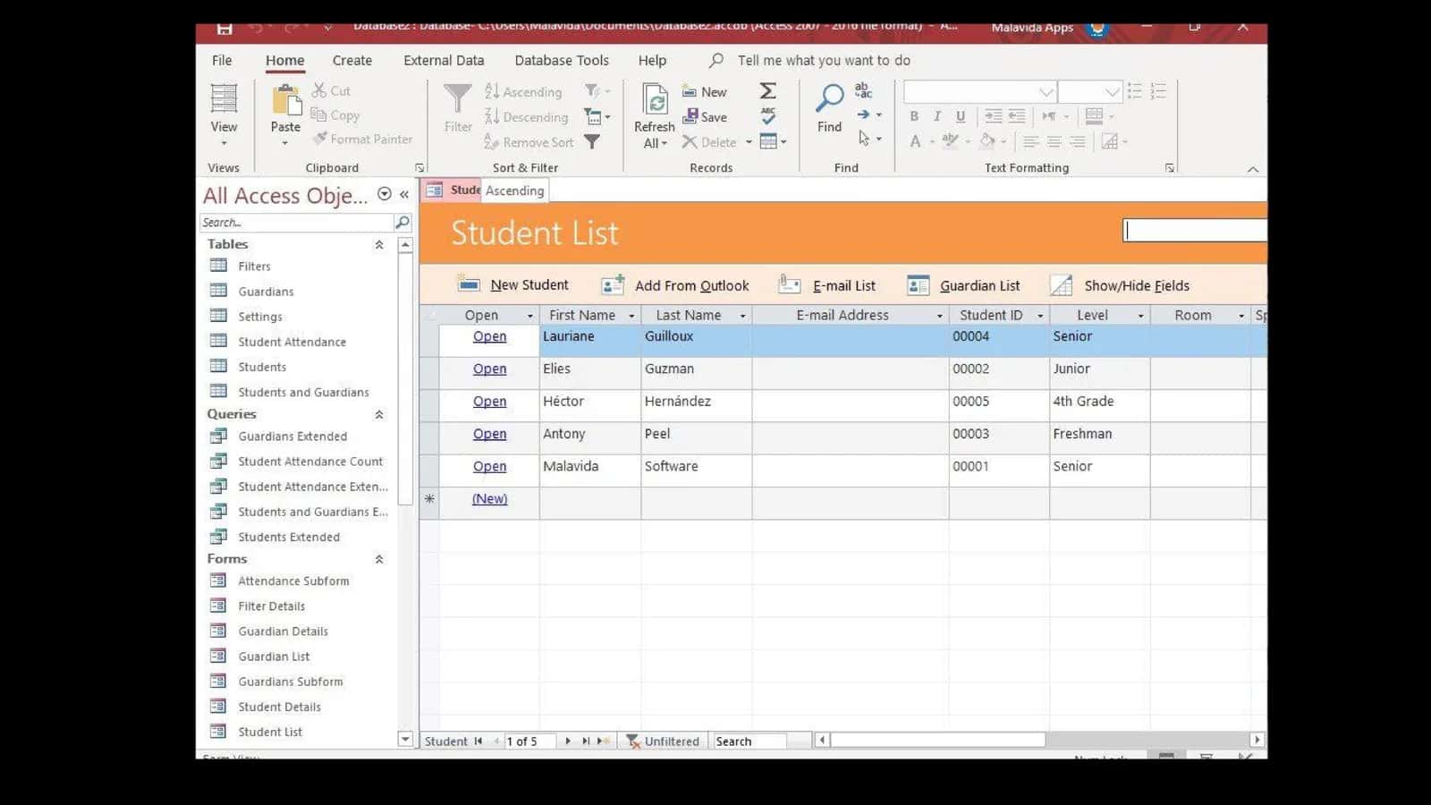Screen dimensions: 1431x805
Task: Toggle align left formatting
Action: (1030, 141)
